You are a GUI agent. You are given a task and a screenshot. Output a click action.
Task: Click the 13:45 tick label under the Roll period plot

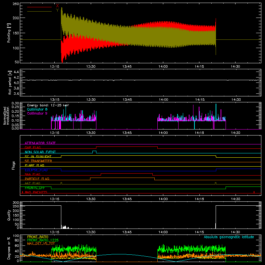(x=127, y=100)
